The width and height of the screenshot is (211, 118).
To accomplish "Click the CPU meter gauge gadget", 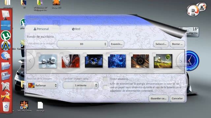I will (x=193, y=10).
